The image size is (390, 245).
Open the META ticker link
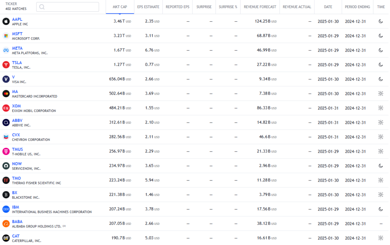click(x=17, y=48)
